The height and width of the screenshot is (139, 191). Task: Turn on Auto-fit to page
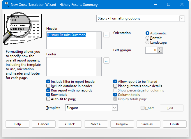point(48,99)
